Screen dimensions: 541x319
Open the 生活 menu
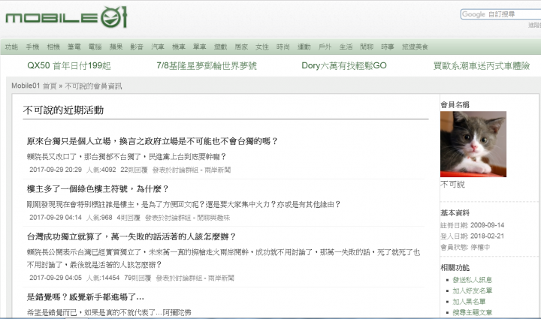346,47
